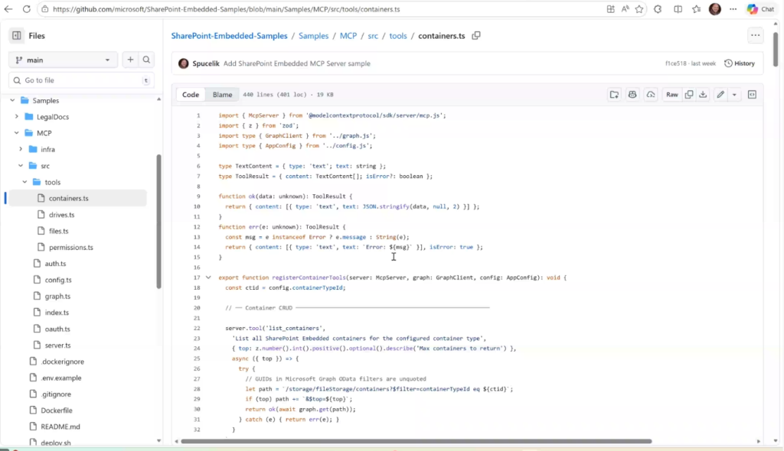
Task: Copy raw file contents icon
Action: point(689,95)
